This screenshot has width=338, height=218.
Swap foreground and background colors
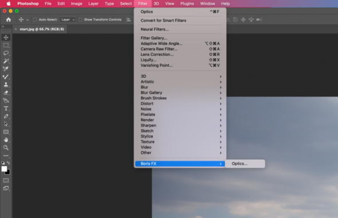(8, 163)
